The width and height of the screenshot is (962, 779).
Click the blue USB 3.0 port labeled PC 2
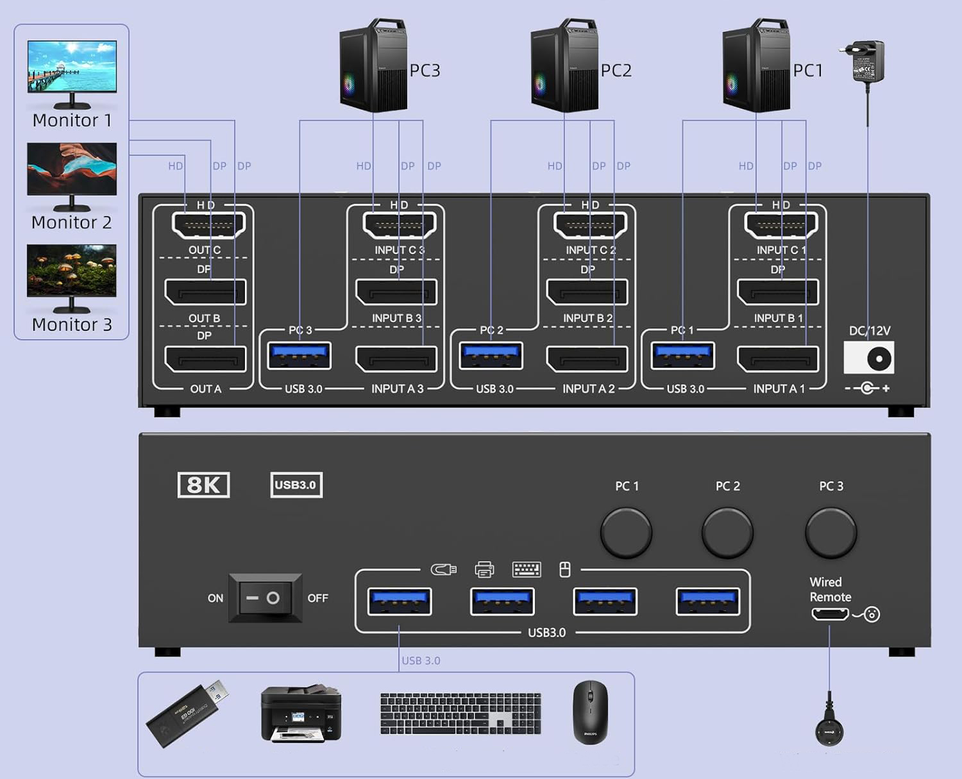click(x=491, y=356)
